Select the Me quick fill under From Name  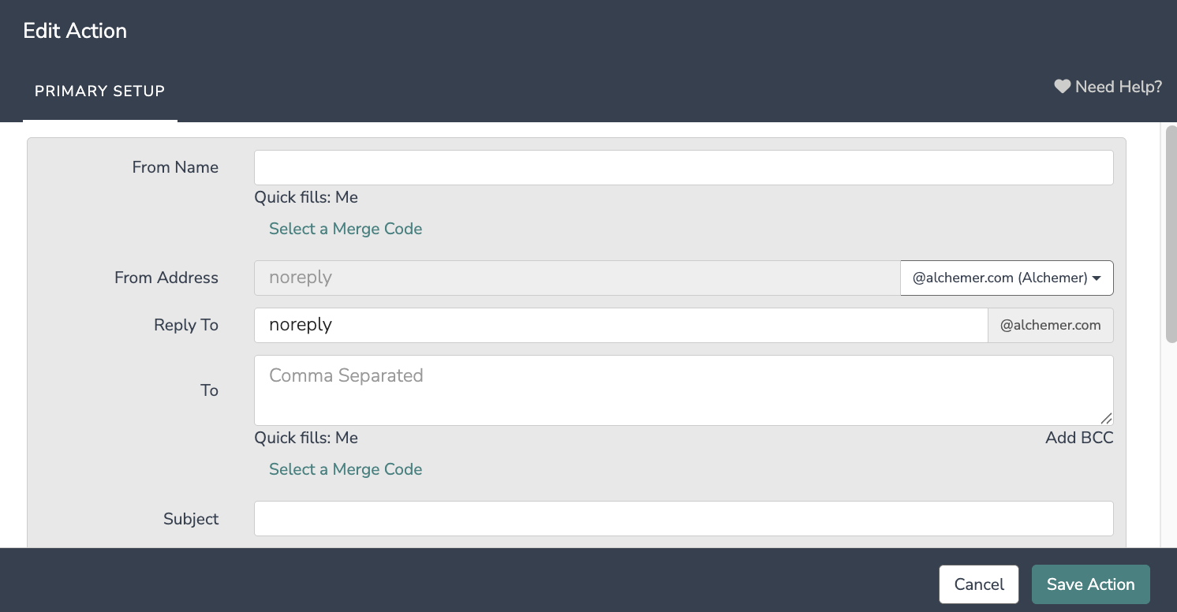tap(346, 197)
